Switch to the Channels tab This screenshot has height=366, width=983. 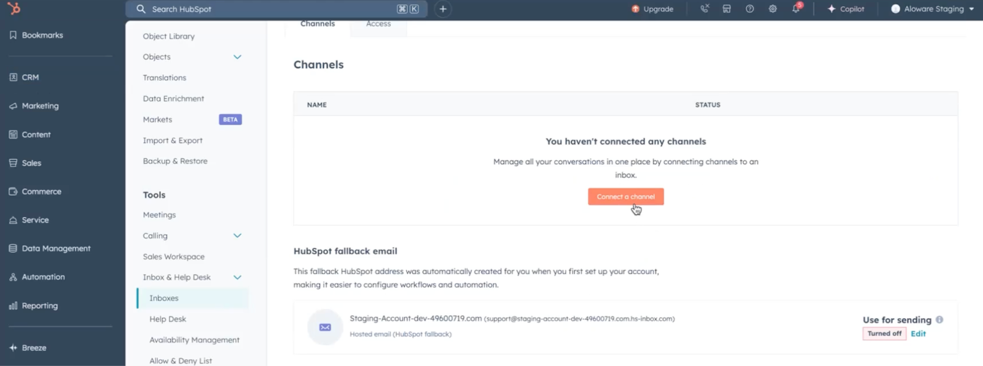click(x=318, y=25)
